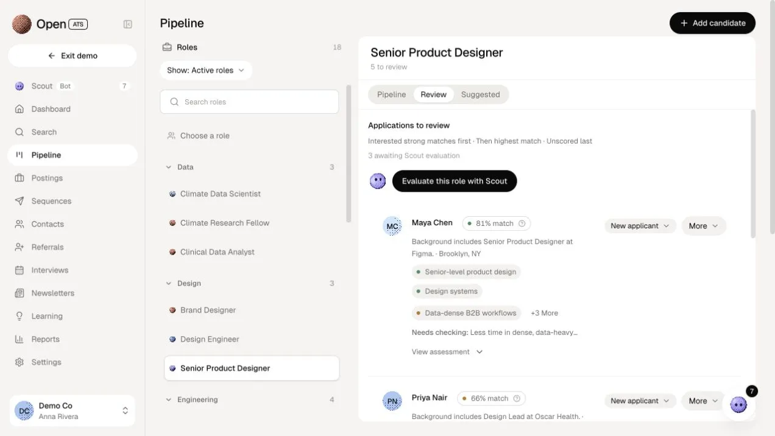Screen dimensions: 775x436
Task: Go to Postings in the sidebar
Action: [72, 178]
